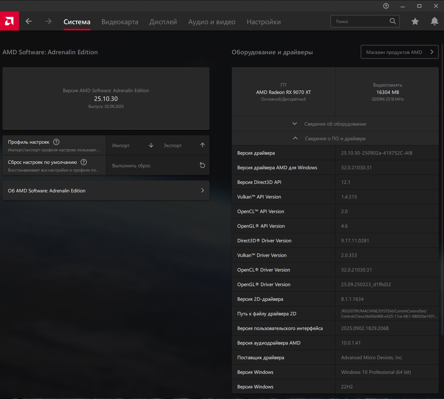Click Версия аудиодрайвера AMD value 10.0.1.41
444x399 pixels.
[x=351, y=343]
